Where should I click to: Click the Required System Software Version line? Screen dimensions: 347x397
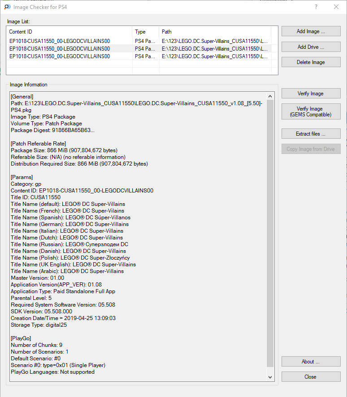(63, 305)
